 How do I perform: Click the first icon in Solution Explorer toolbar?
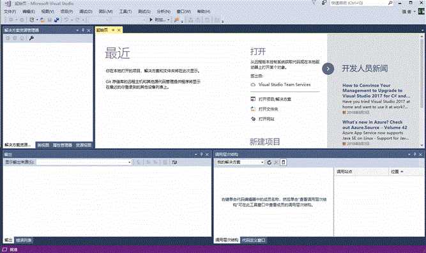[x=8, y=38]
